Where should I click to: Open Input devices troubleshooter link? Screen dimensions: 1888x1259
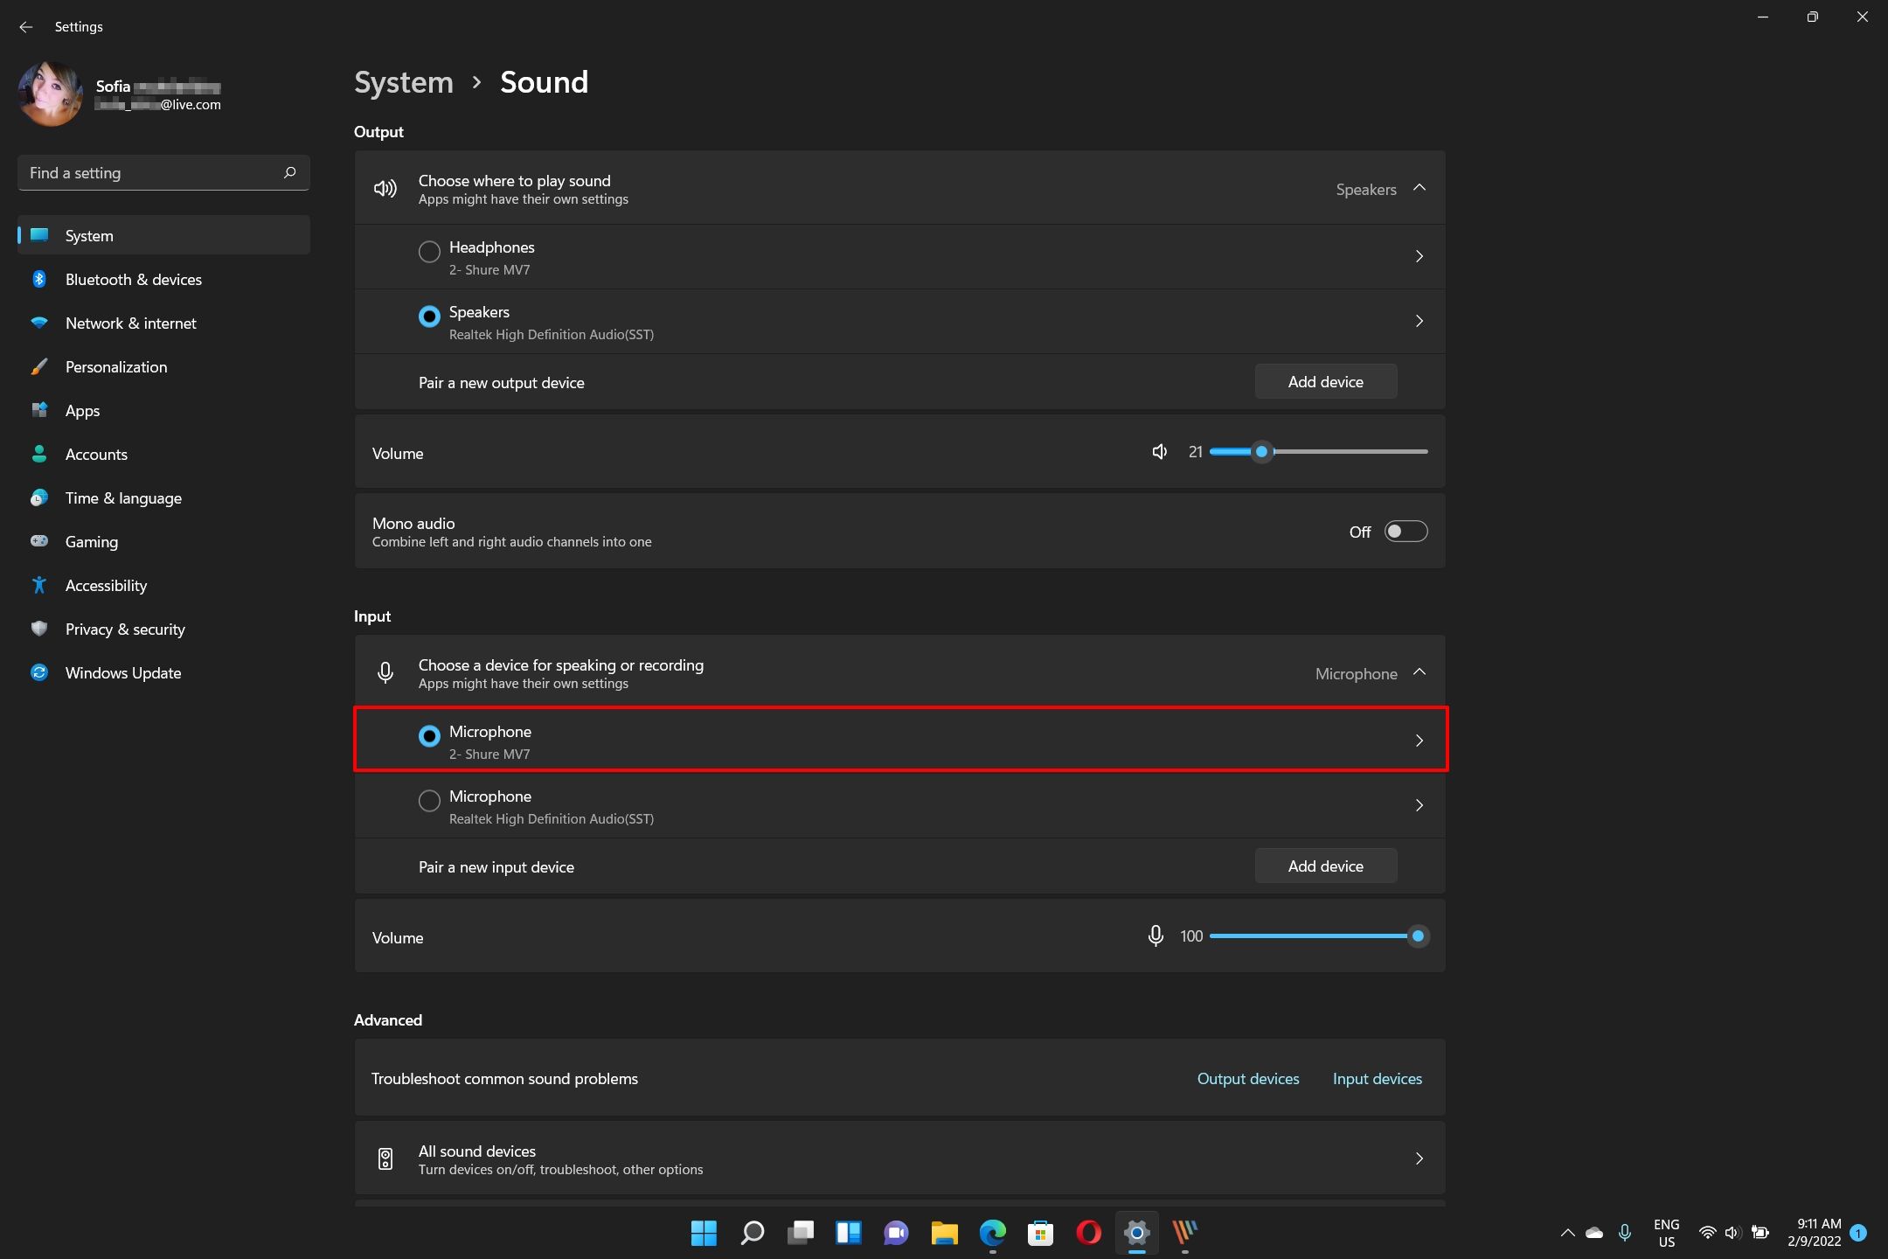pos(1377,1079)
